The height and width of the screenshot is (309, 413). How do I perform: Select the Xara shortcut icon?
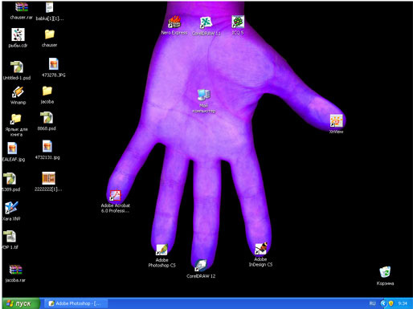pos(11,208)
